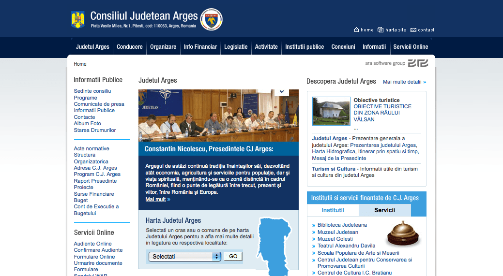Screen dimensions: 503x276
Task: Open Confirmare Audiente link
Action: (98, 250)
